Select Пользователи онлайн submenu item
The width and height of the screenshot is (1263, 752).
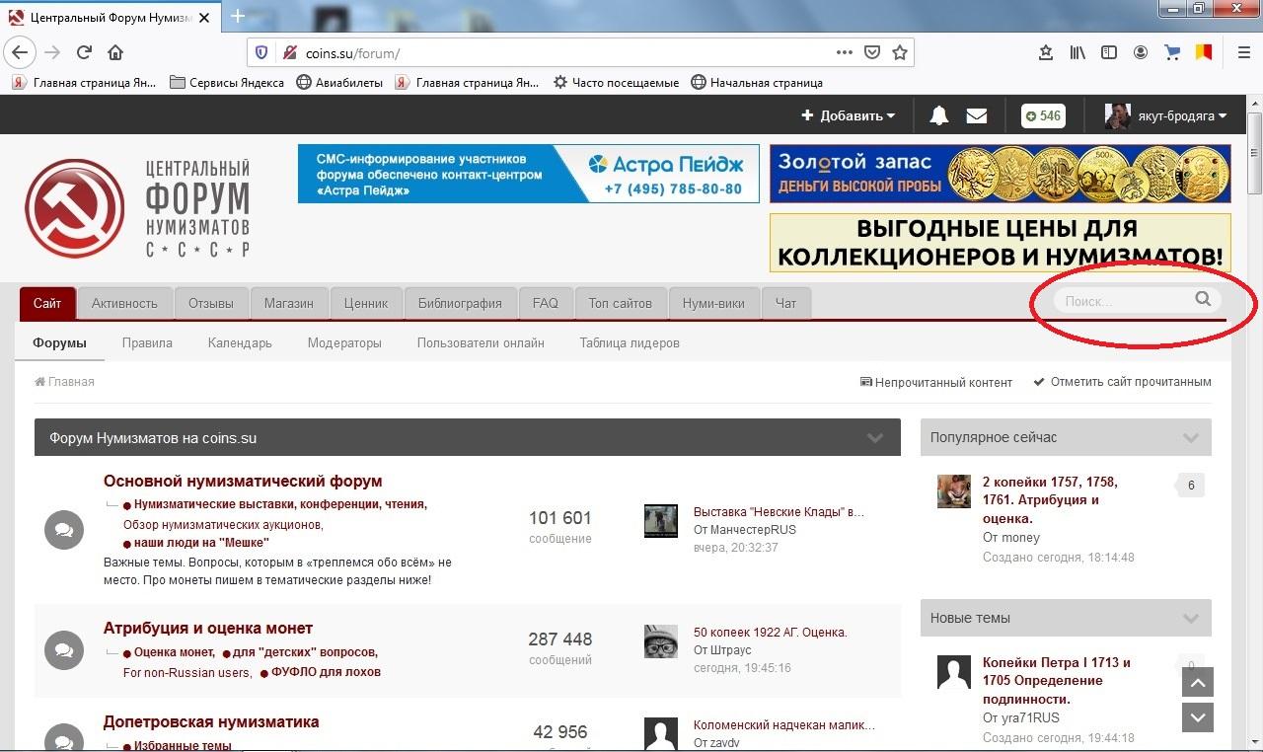point(481,342)
